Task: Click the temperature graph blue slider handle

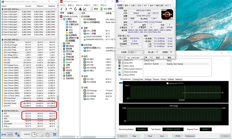Action: 121,83
